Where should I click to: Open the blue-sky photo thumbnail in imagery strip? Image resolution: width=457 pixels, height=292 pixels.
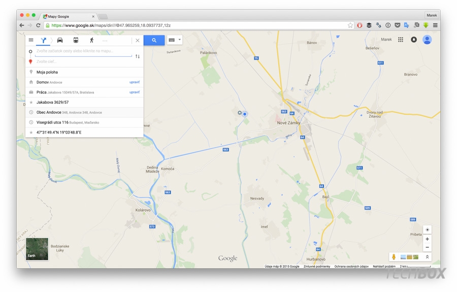tap(403, 257)
